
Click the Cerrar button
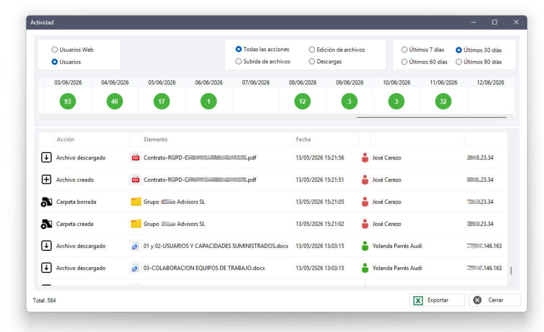coord(495,300)
